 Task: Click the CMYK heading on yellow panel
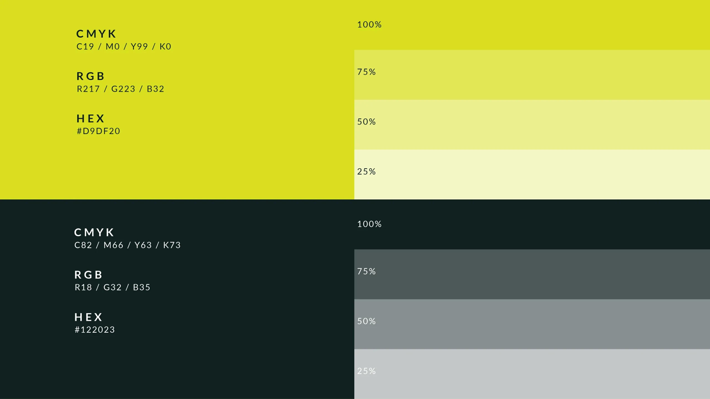96,34
